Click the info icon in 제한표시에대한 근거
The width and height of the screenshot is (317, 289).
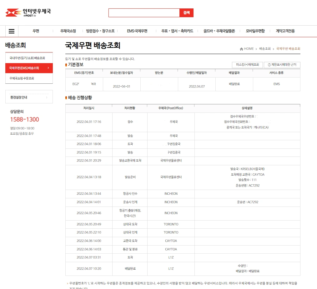[x=269, y=65]
